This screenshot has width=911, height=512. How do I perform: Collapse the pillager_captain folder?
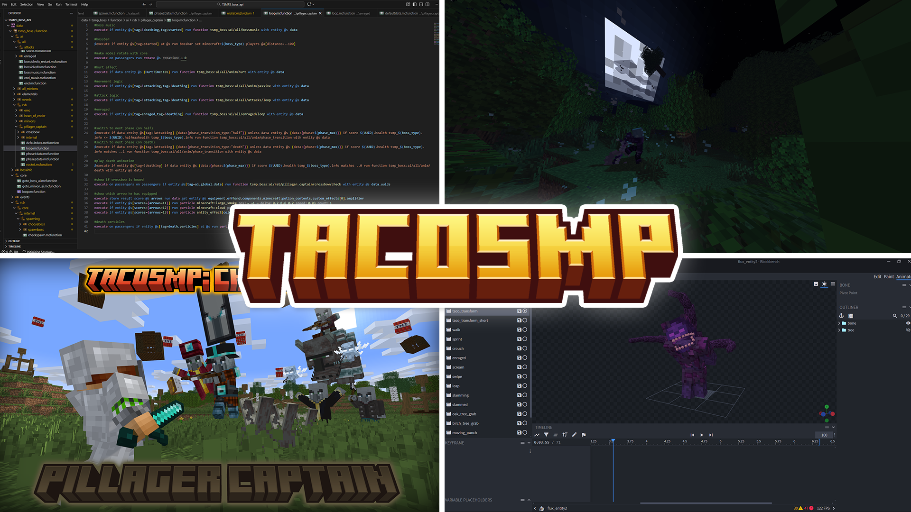(x=16, y=127)
